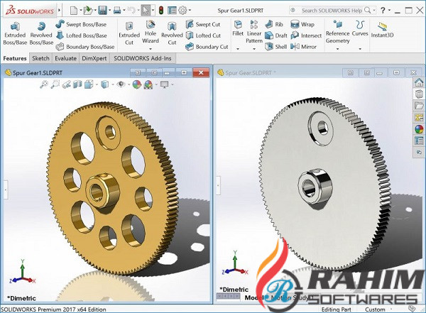Select the Extruded Boss/Base tool
Screen dimensions: 426x313
[15, 33]
